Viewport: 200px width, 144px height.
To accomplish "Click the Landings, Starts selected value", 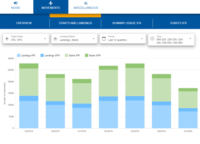I will click(x=69, y=40).
